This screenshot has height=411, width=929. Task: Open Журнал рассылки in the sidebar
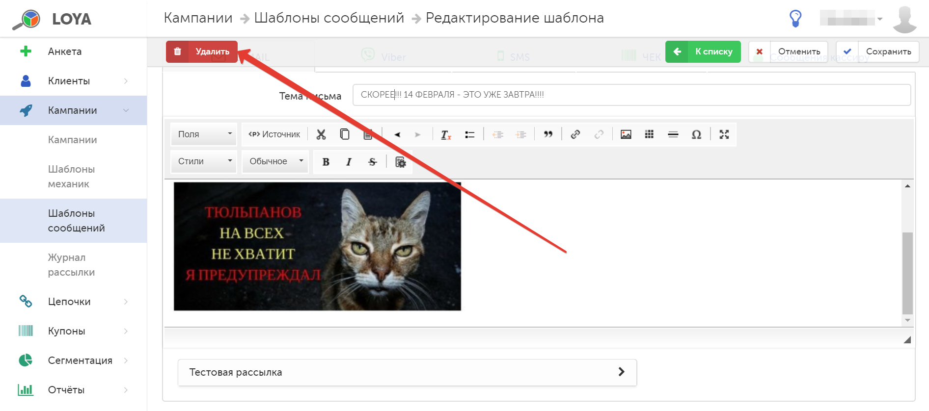(72, 265)
